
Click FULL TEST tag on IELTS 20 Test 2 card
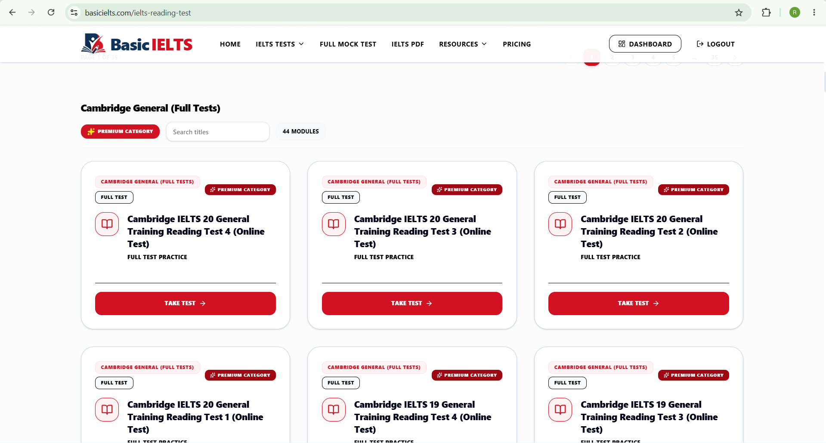pyautogui.click(x=567, y=197)
